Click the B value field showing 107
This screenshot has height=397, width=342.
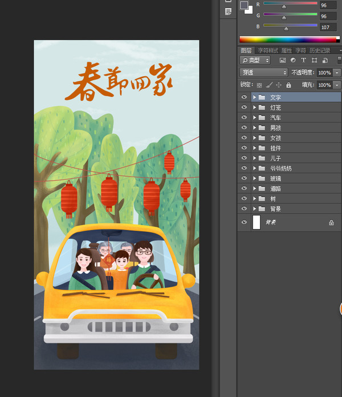pyautogui.click(x=328, y=27)
